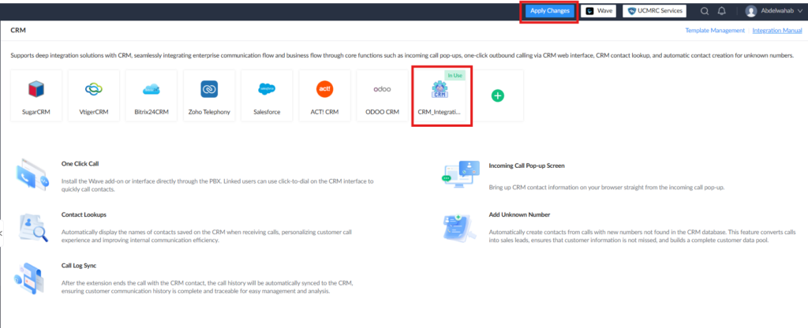Select the SugarCRM cube icon
This screenshot has height=328, width=808.
36,89
